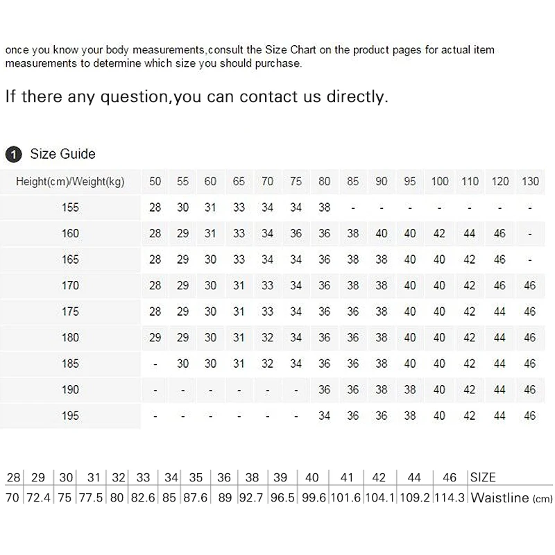This screenshot has height=555, width=555.
Task: Click size 41 in the bottom size row
Action: (x=346, y=477)
